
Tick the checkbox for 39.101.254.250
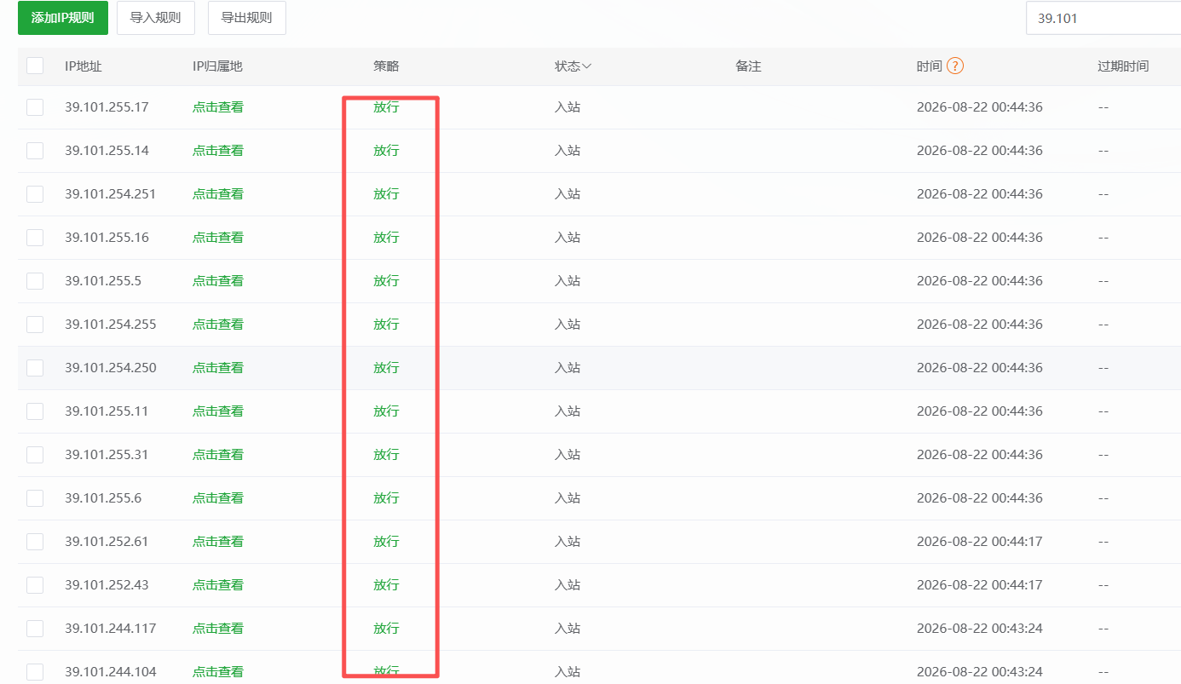pyautogui.click(x=35, y=368)
